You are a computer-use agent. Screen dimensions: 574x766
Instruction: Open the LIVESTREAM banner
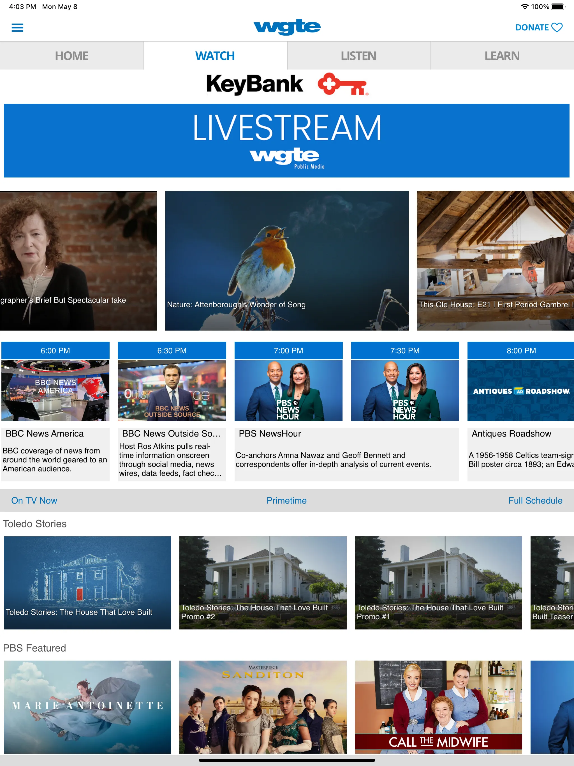click(x=287, y=140)
